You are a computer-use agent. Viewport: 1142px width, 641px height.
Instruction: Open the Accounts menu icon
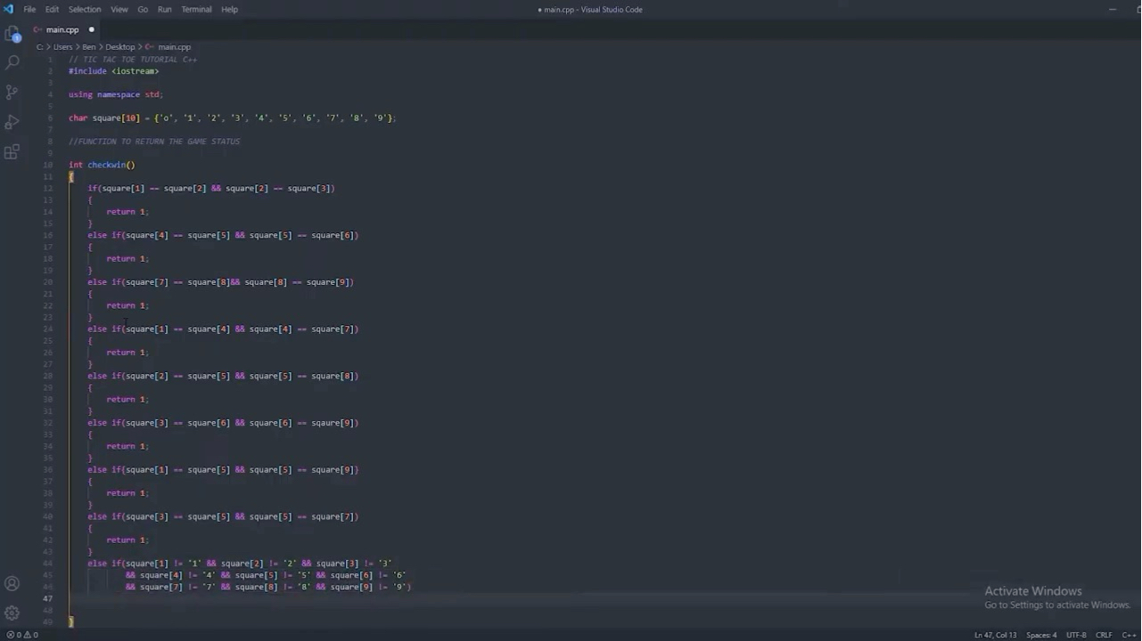click(x=12, y=584)
